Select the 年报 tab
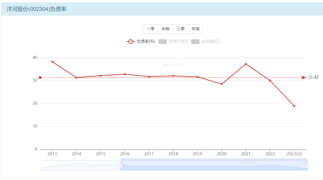This screenshot has height=180, width=323. pyautogui.click(x=196, y=29)
